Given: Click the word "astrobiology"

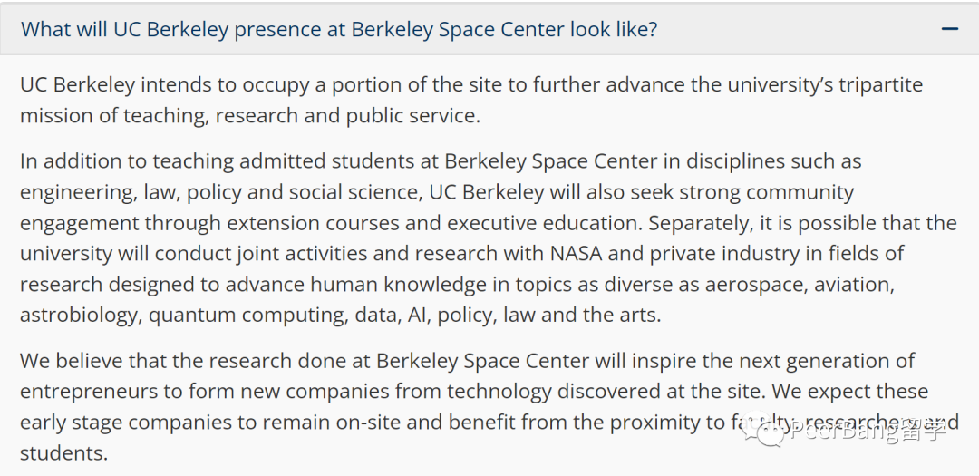Looking at the screenshot, I should pyautogui.click(x=80, y=316).
